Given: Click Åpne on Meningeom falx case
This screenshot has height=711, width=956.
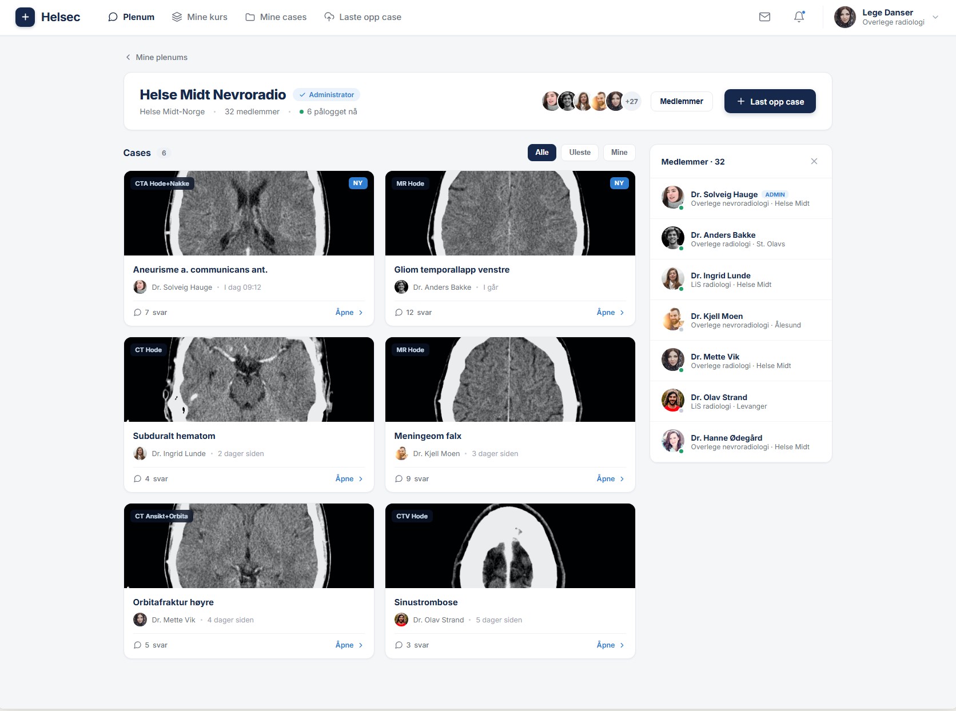Looking at the screenshot, I should click(611, 479).
